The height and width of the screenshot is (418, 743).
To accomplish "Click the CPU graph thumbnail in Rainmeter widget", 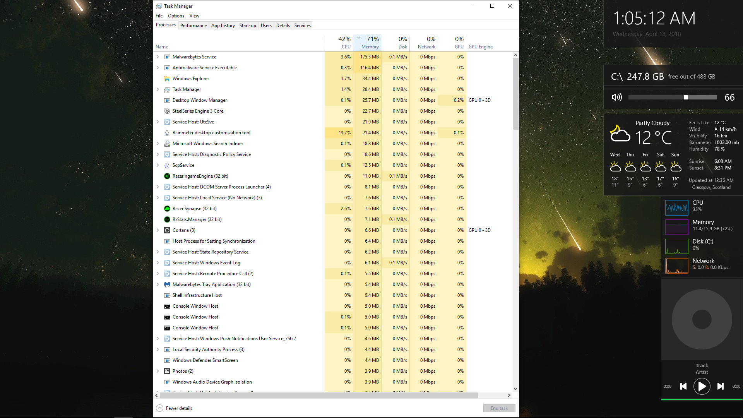I will tap(677, 207).
